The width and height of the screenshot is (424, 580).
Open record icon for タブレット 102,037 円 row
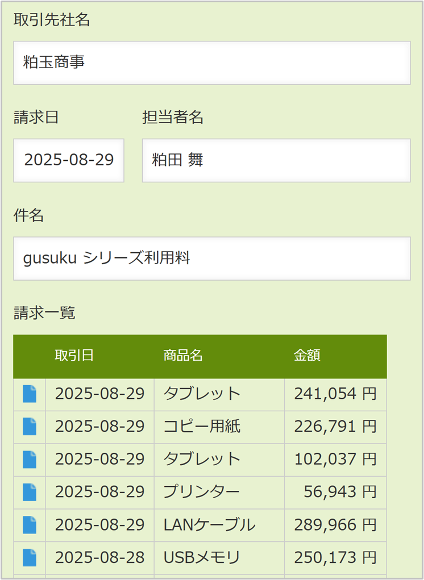point(30,459)
